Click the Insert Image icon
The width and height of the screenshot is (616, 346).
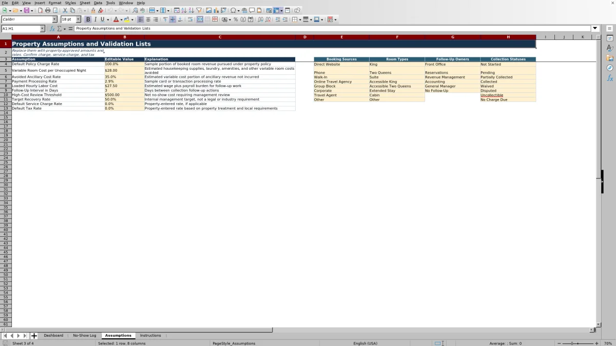point(209,10)
